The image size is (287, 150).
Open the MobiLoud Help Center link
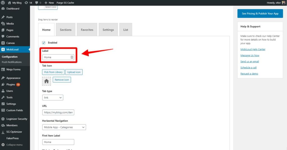(x=253, y=49)
